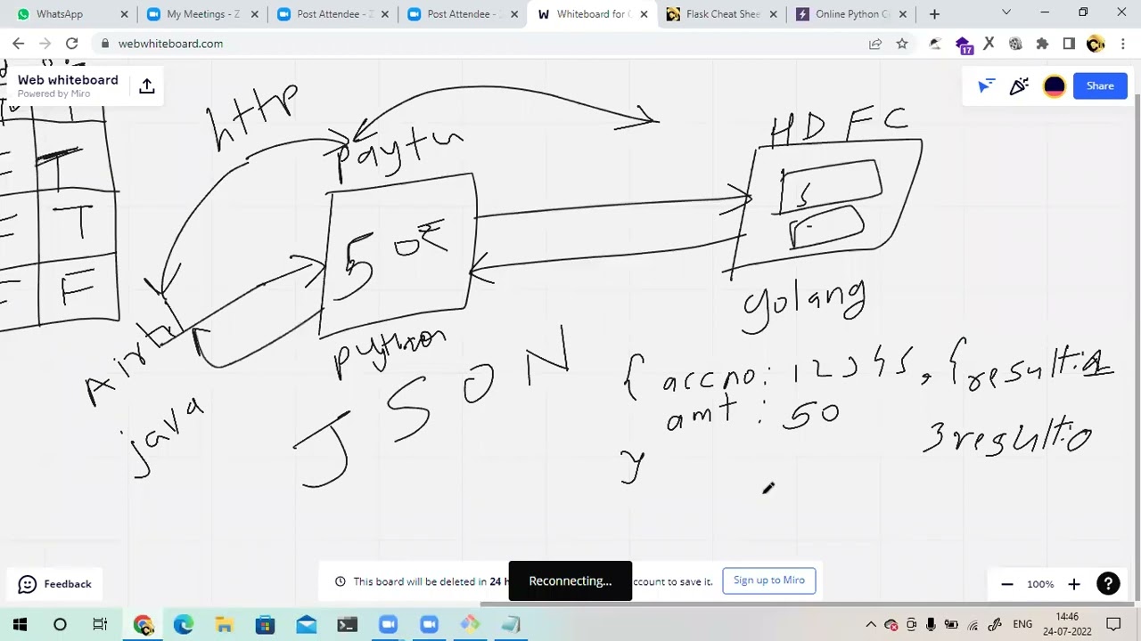Open the Mail app on the taskbar
This screenshot has width=1141, height=641.
[x=306, y=625]
